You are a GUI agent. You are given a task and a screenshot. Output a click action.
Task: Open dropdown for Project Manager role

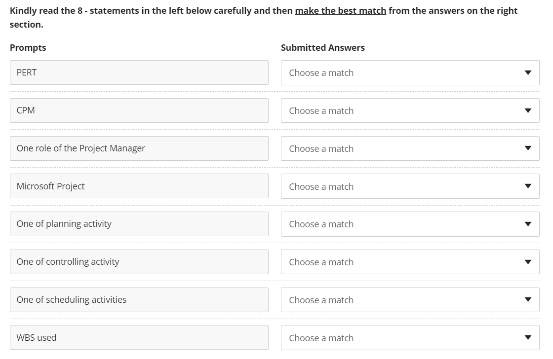[410, 148]
